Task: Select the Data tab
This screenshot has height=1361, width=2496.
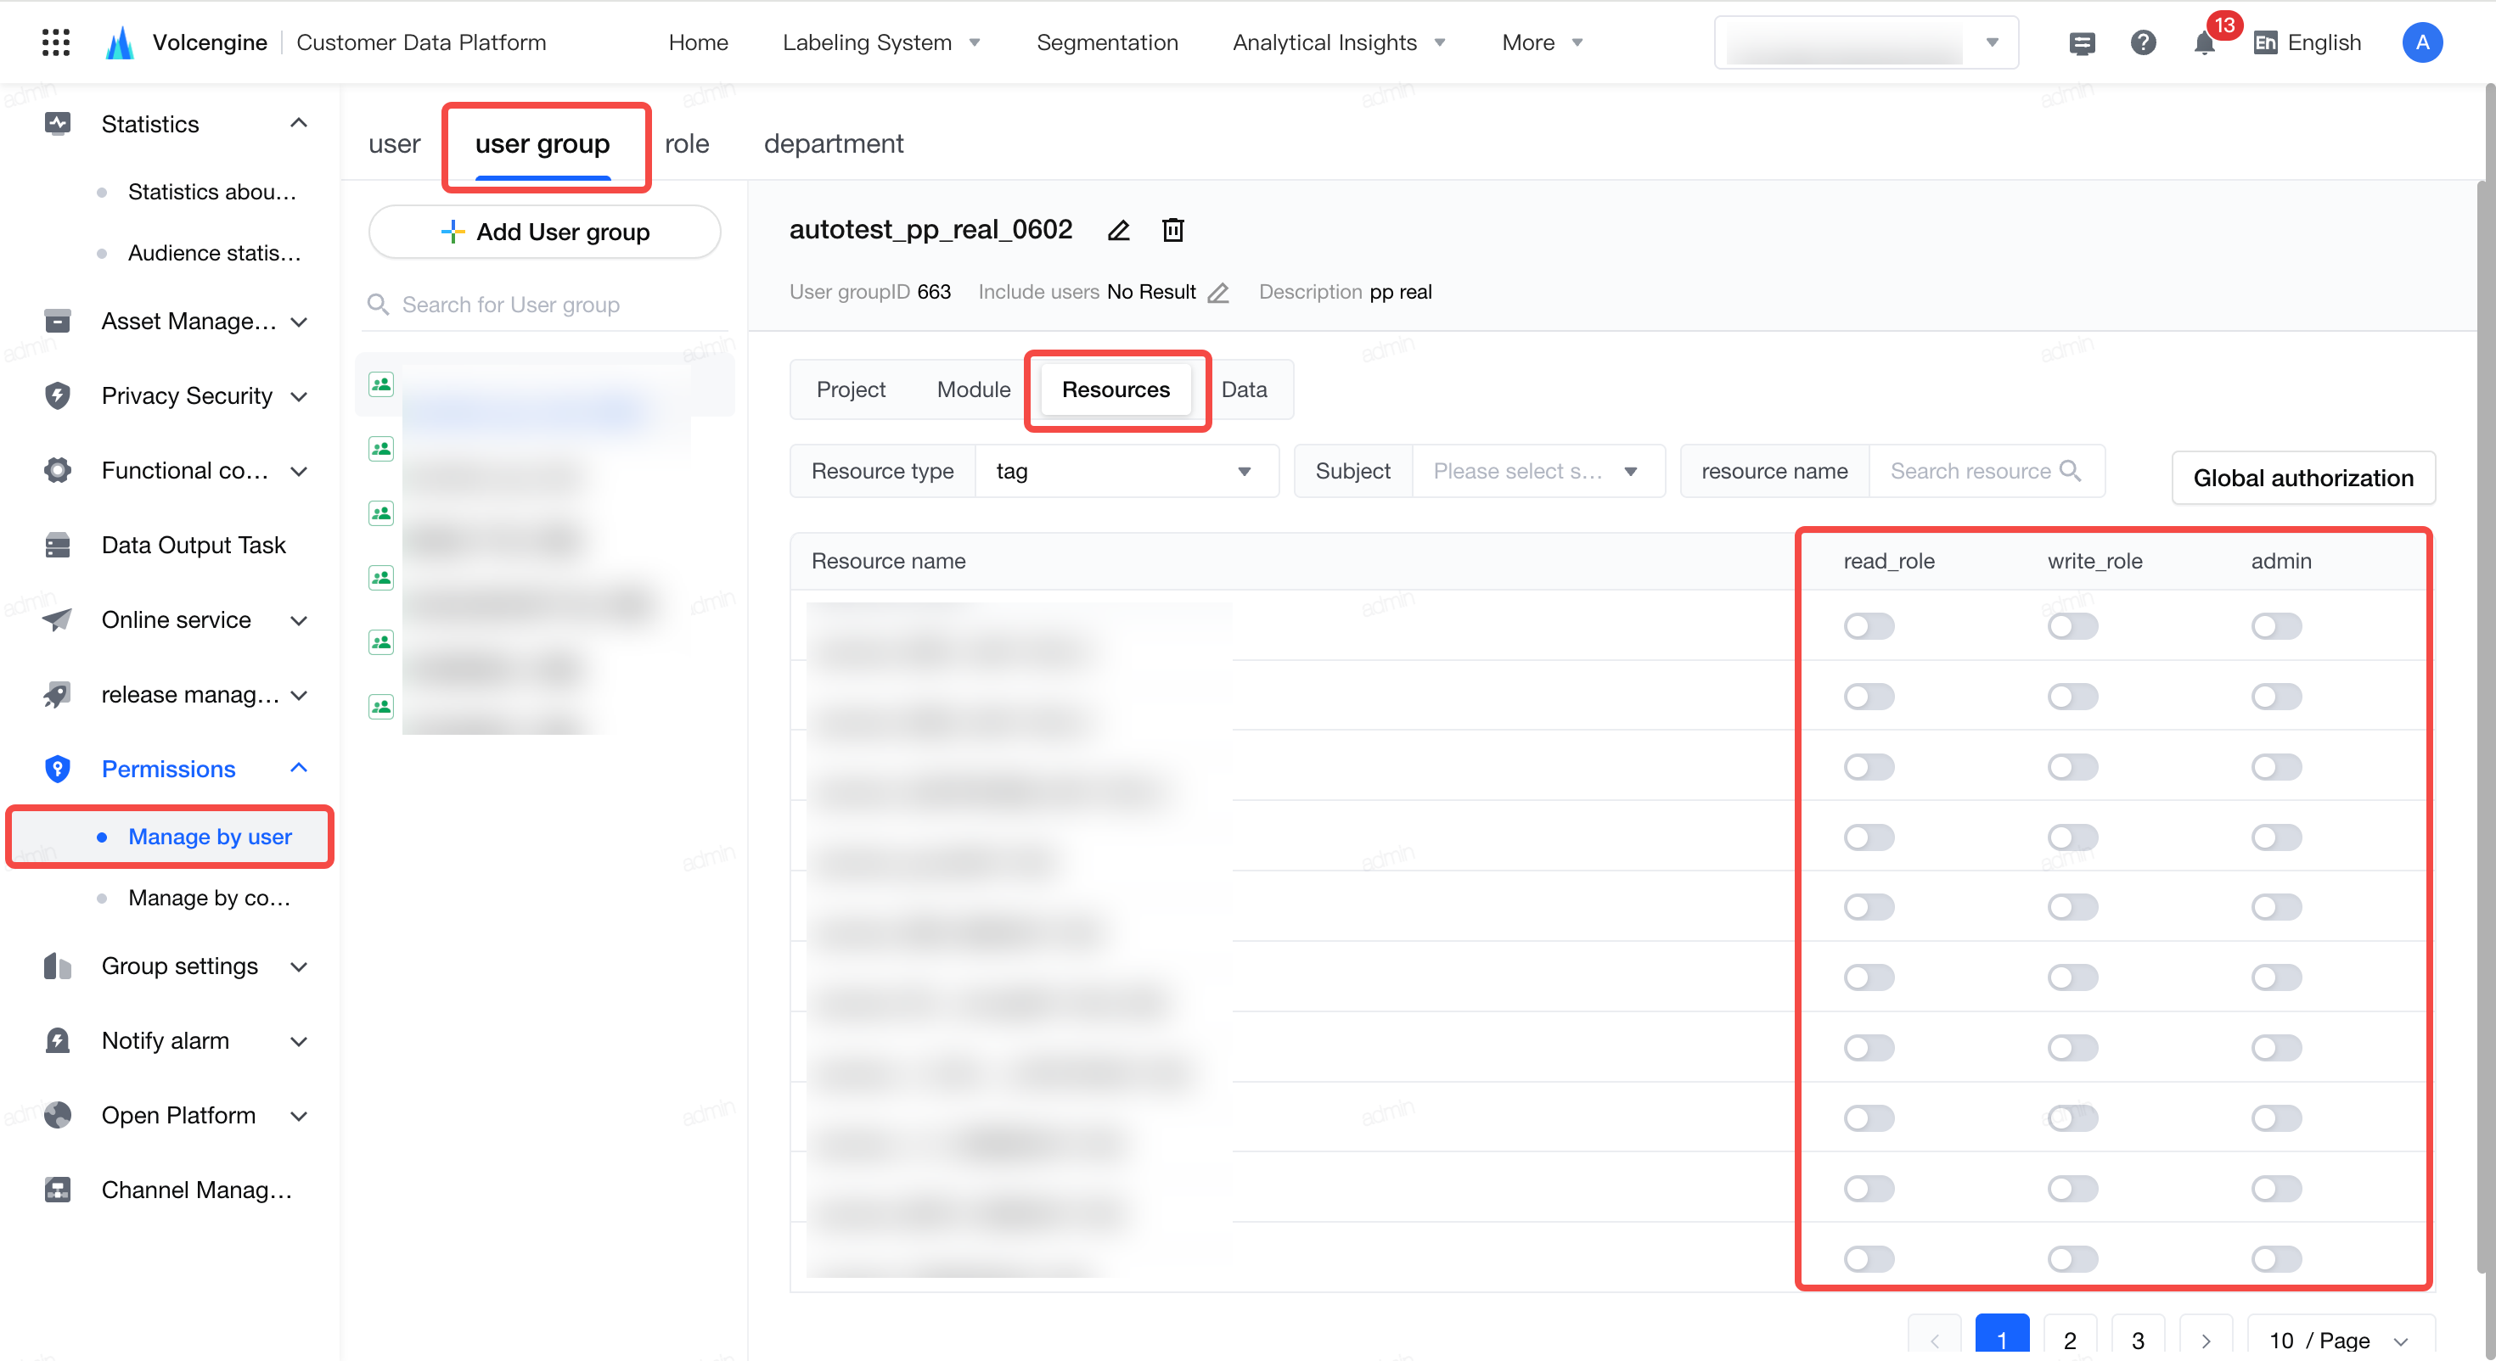Action: pos(1243,389)
